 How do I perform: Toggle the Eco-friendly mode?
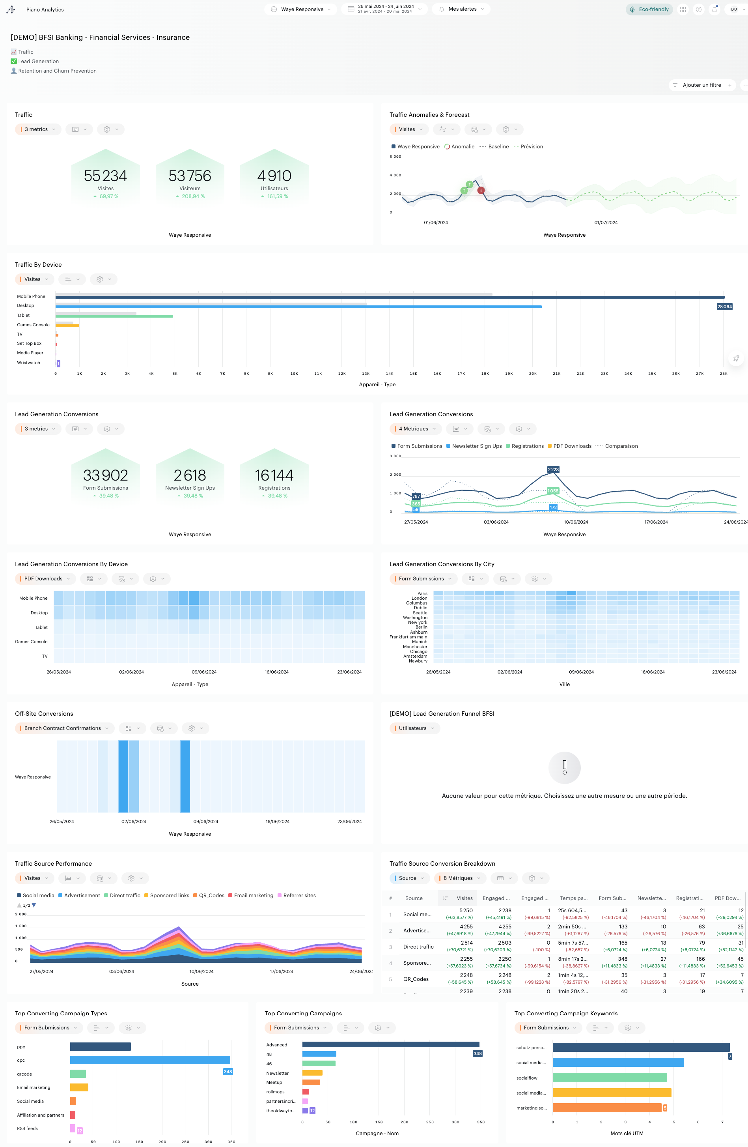(x=649, y=9)
